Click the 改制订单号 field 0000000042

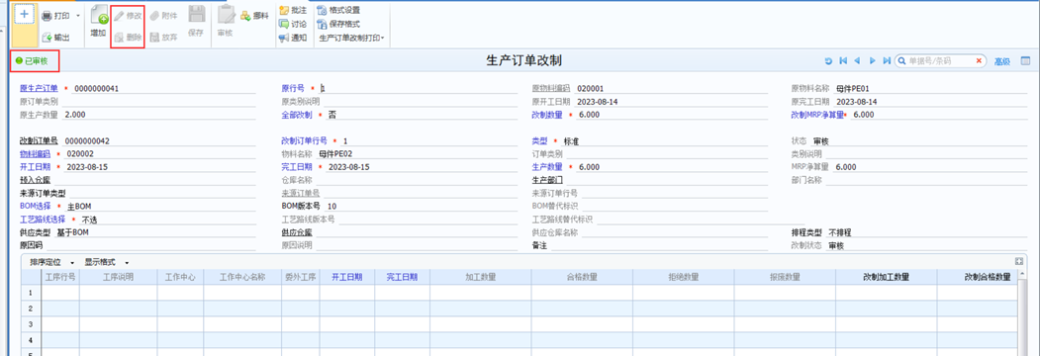pyautogui.click(x=158, y=141)
